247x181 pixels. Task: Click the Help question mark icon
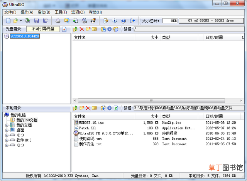point(123,20)
